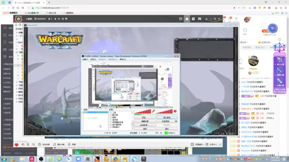The image size is (289, 162).
Task: Open the four-square apps grid icon in browser toolbar
Action: (269, 8)
